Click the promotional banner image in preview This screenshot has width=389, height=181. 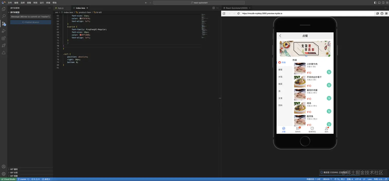point(305,49)
